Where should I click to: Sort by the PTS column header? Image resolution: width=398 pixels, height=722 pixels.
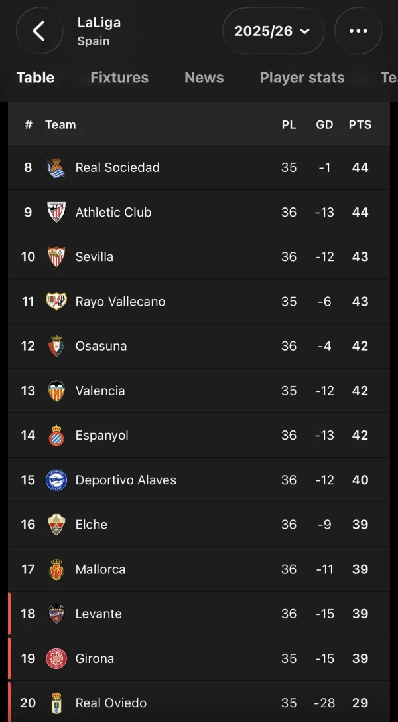(x=360, y=124)
